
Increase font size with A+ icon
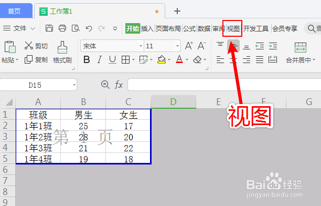coord(189,46)
